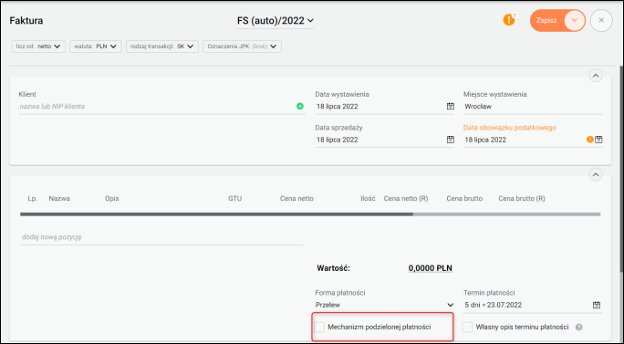
Task: Click the Cena brutto (R) column header
Action: point(521,198)
